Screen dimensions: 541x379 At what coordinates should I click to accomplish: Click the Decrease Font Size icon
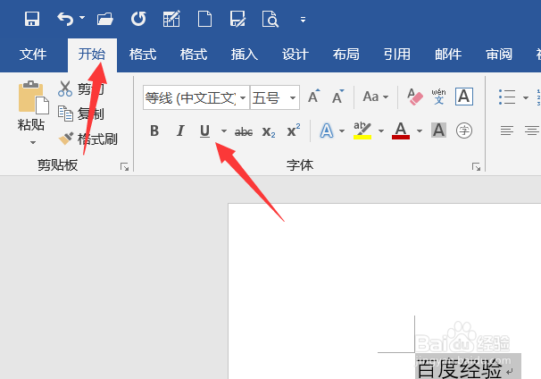point(338,97)
